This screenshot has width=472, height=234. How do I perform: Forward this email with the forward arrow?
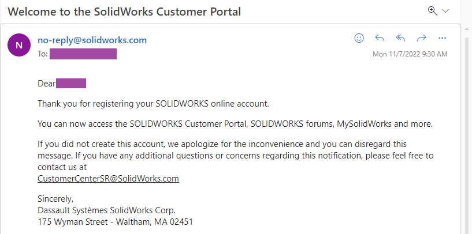click(421, 38)
